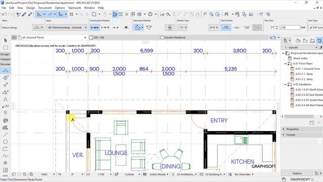
Task: Click the Undo arrow icon
Action: [x=4, y=14]
